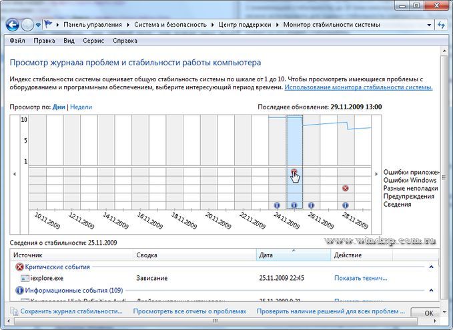Viewport: 453px width, 330px height.
Task: Switch chart view to Дни
Action: coord(59,107)
